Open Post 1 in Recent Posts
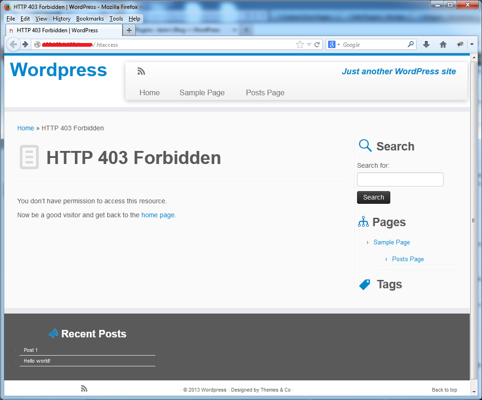 point(31,350)
